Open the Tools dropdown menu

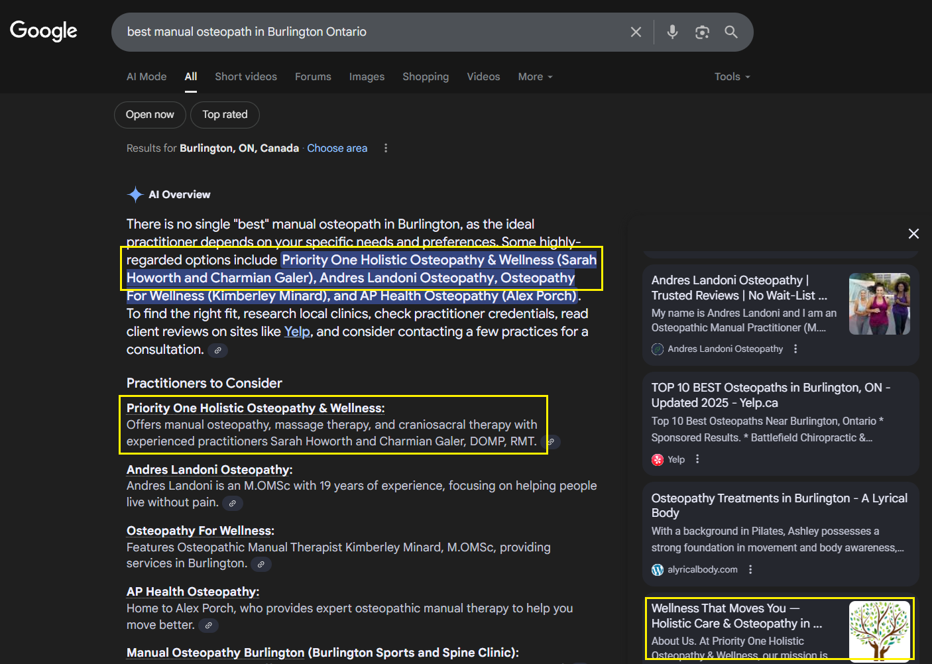(x=732, y=77)
